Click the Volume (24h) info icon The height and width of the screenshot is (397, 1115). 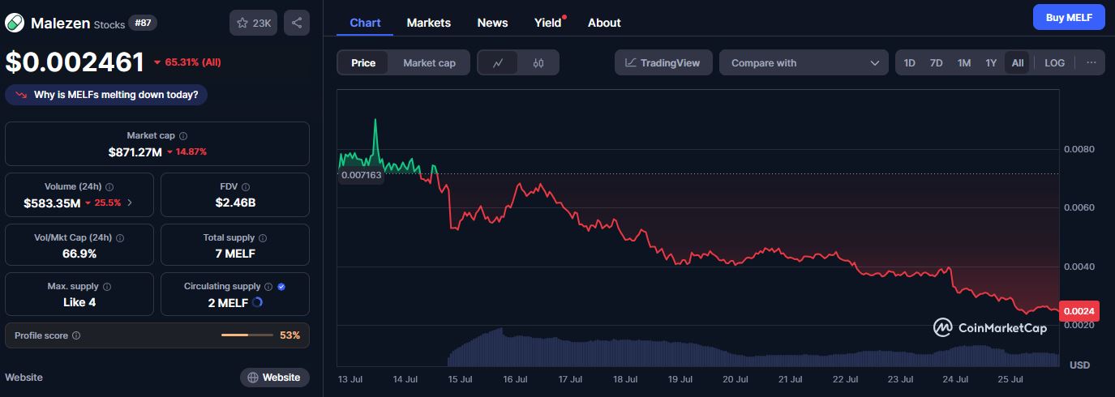click(x=109, y=186)
